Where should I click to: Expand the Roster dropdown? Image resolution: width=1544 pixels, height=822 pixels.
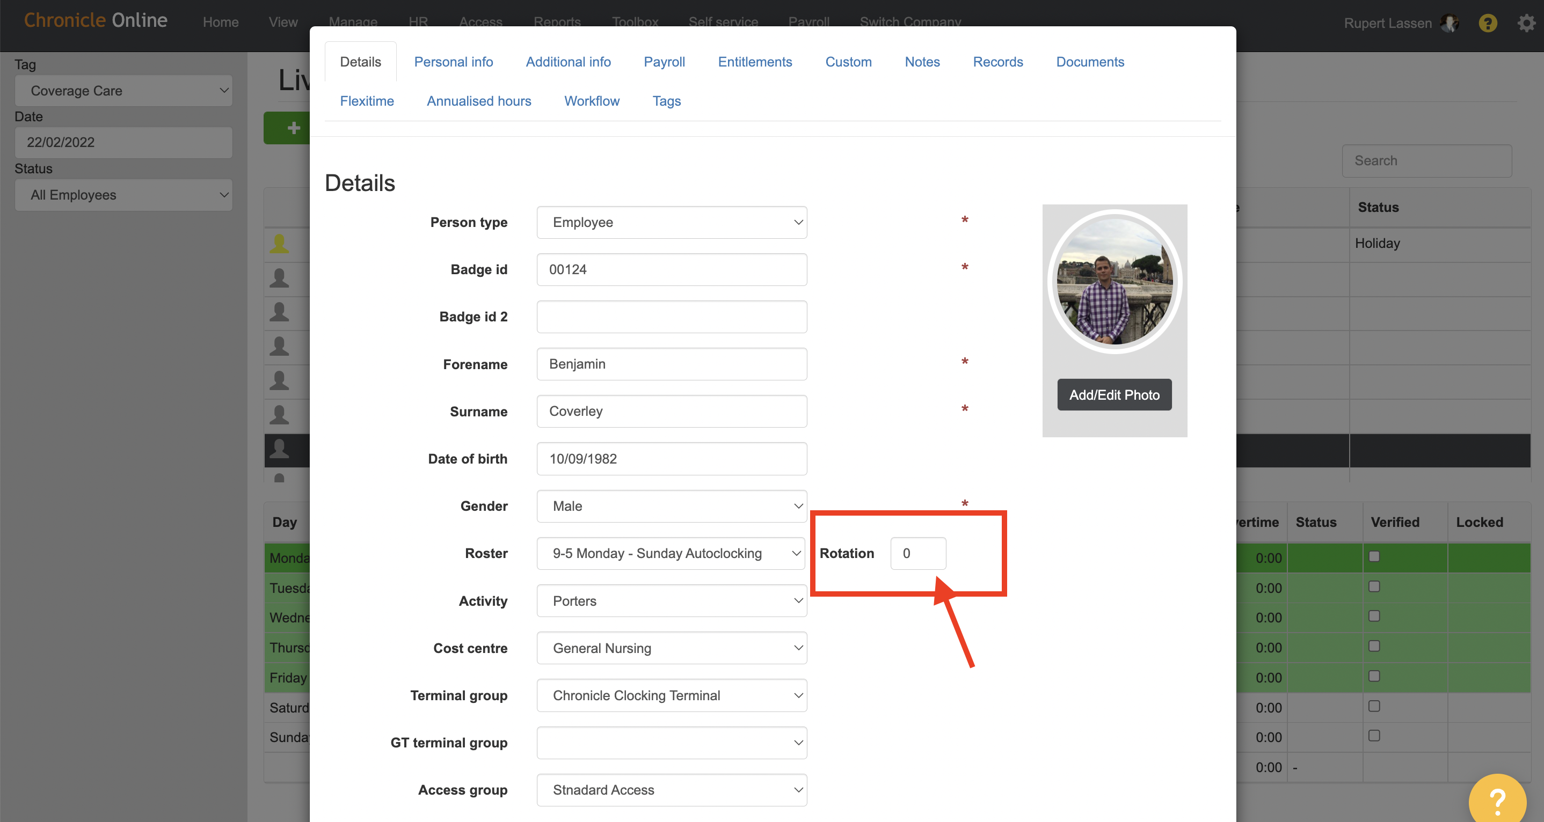click(671, 554)
